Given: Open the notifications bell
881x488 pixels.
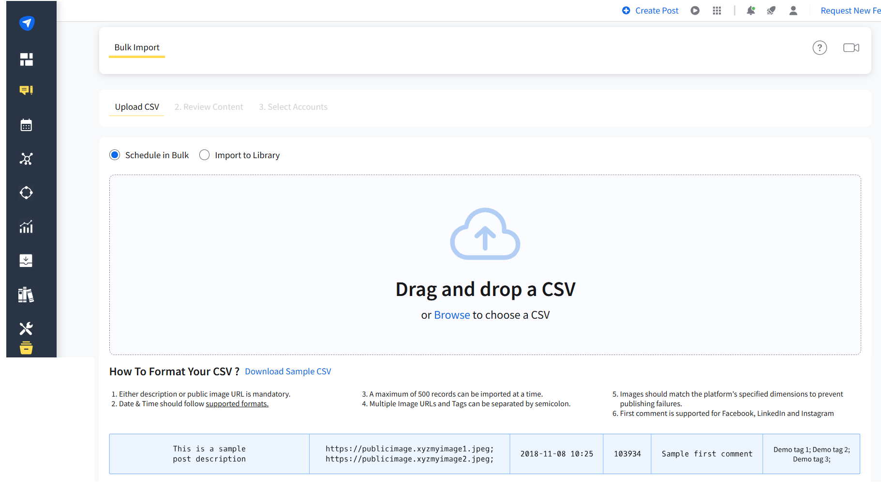Looking at the screenshot, I should pyautogui.click(x=750, y=10).
